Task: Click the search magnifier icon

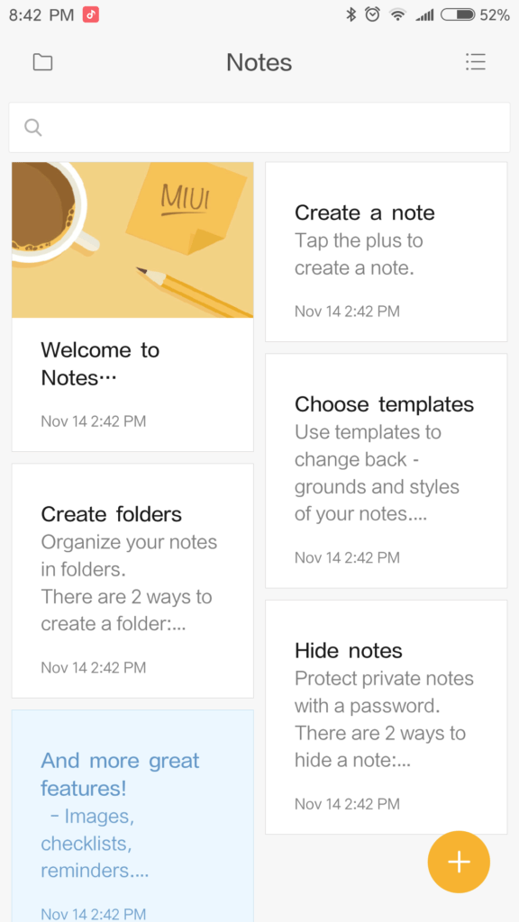Action: pos(33,127)
